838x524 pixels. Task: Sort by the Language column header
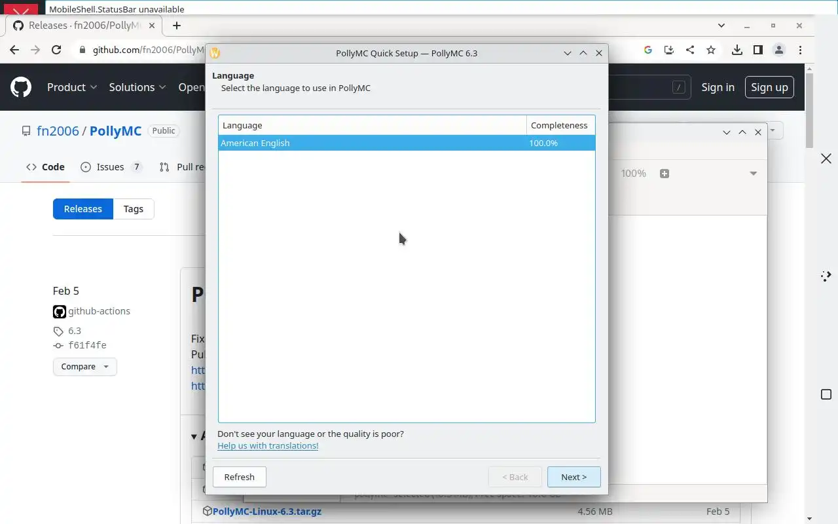tap(373, 125)
